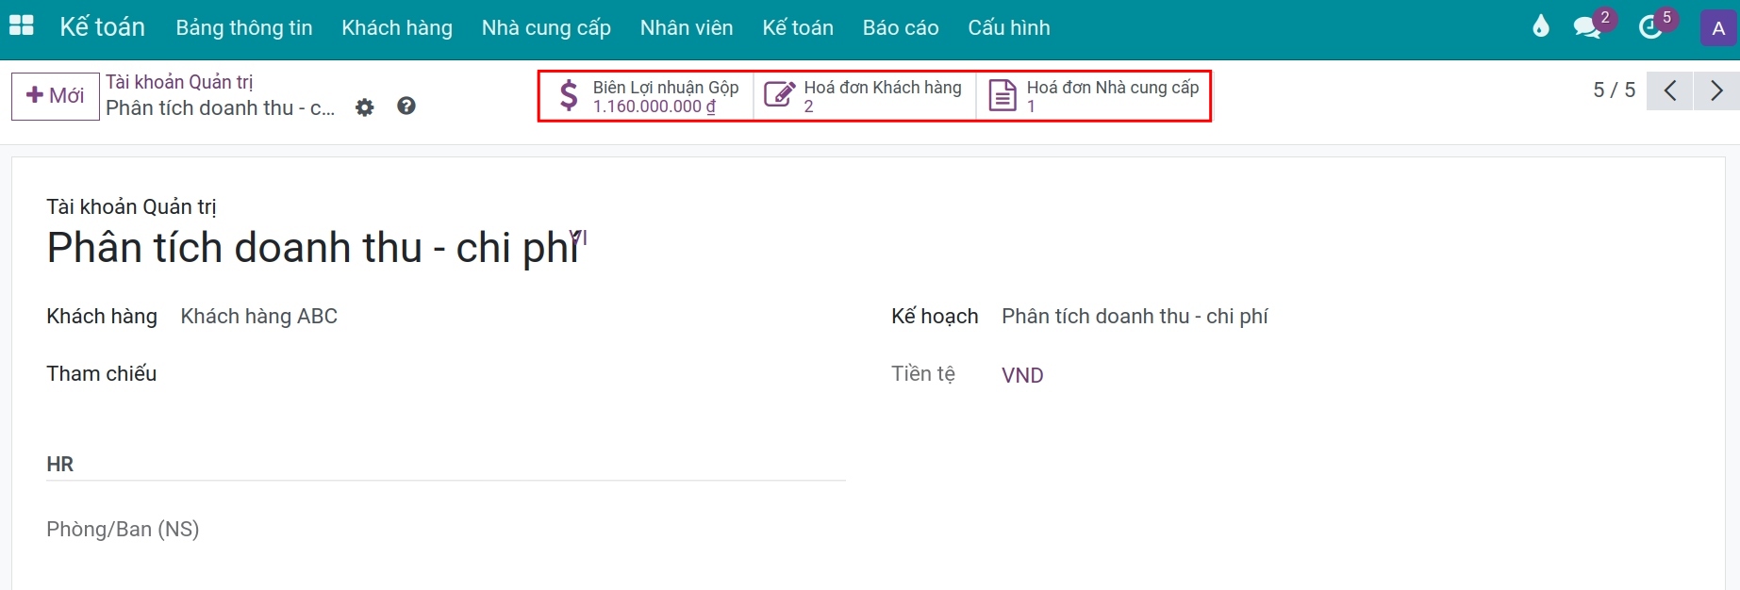Click the VND currency link

click(1022, 375)
